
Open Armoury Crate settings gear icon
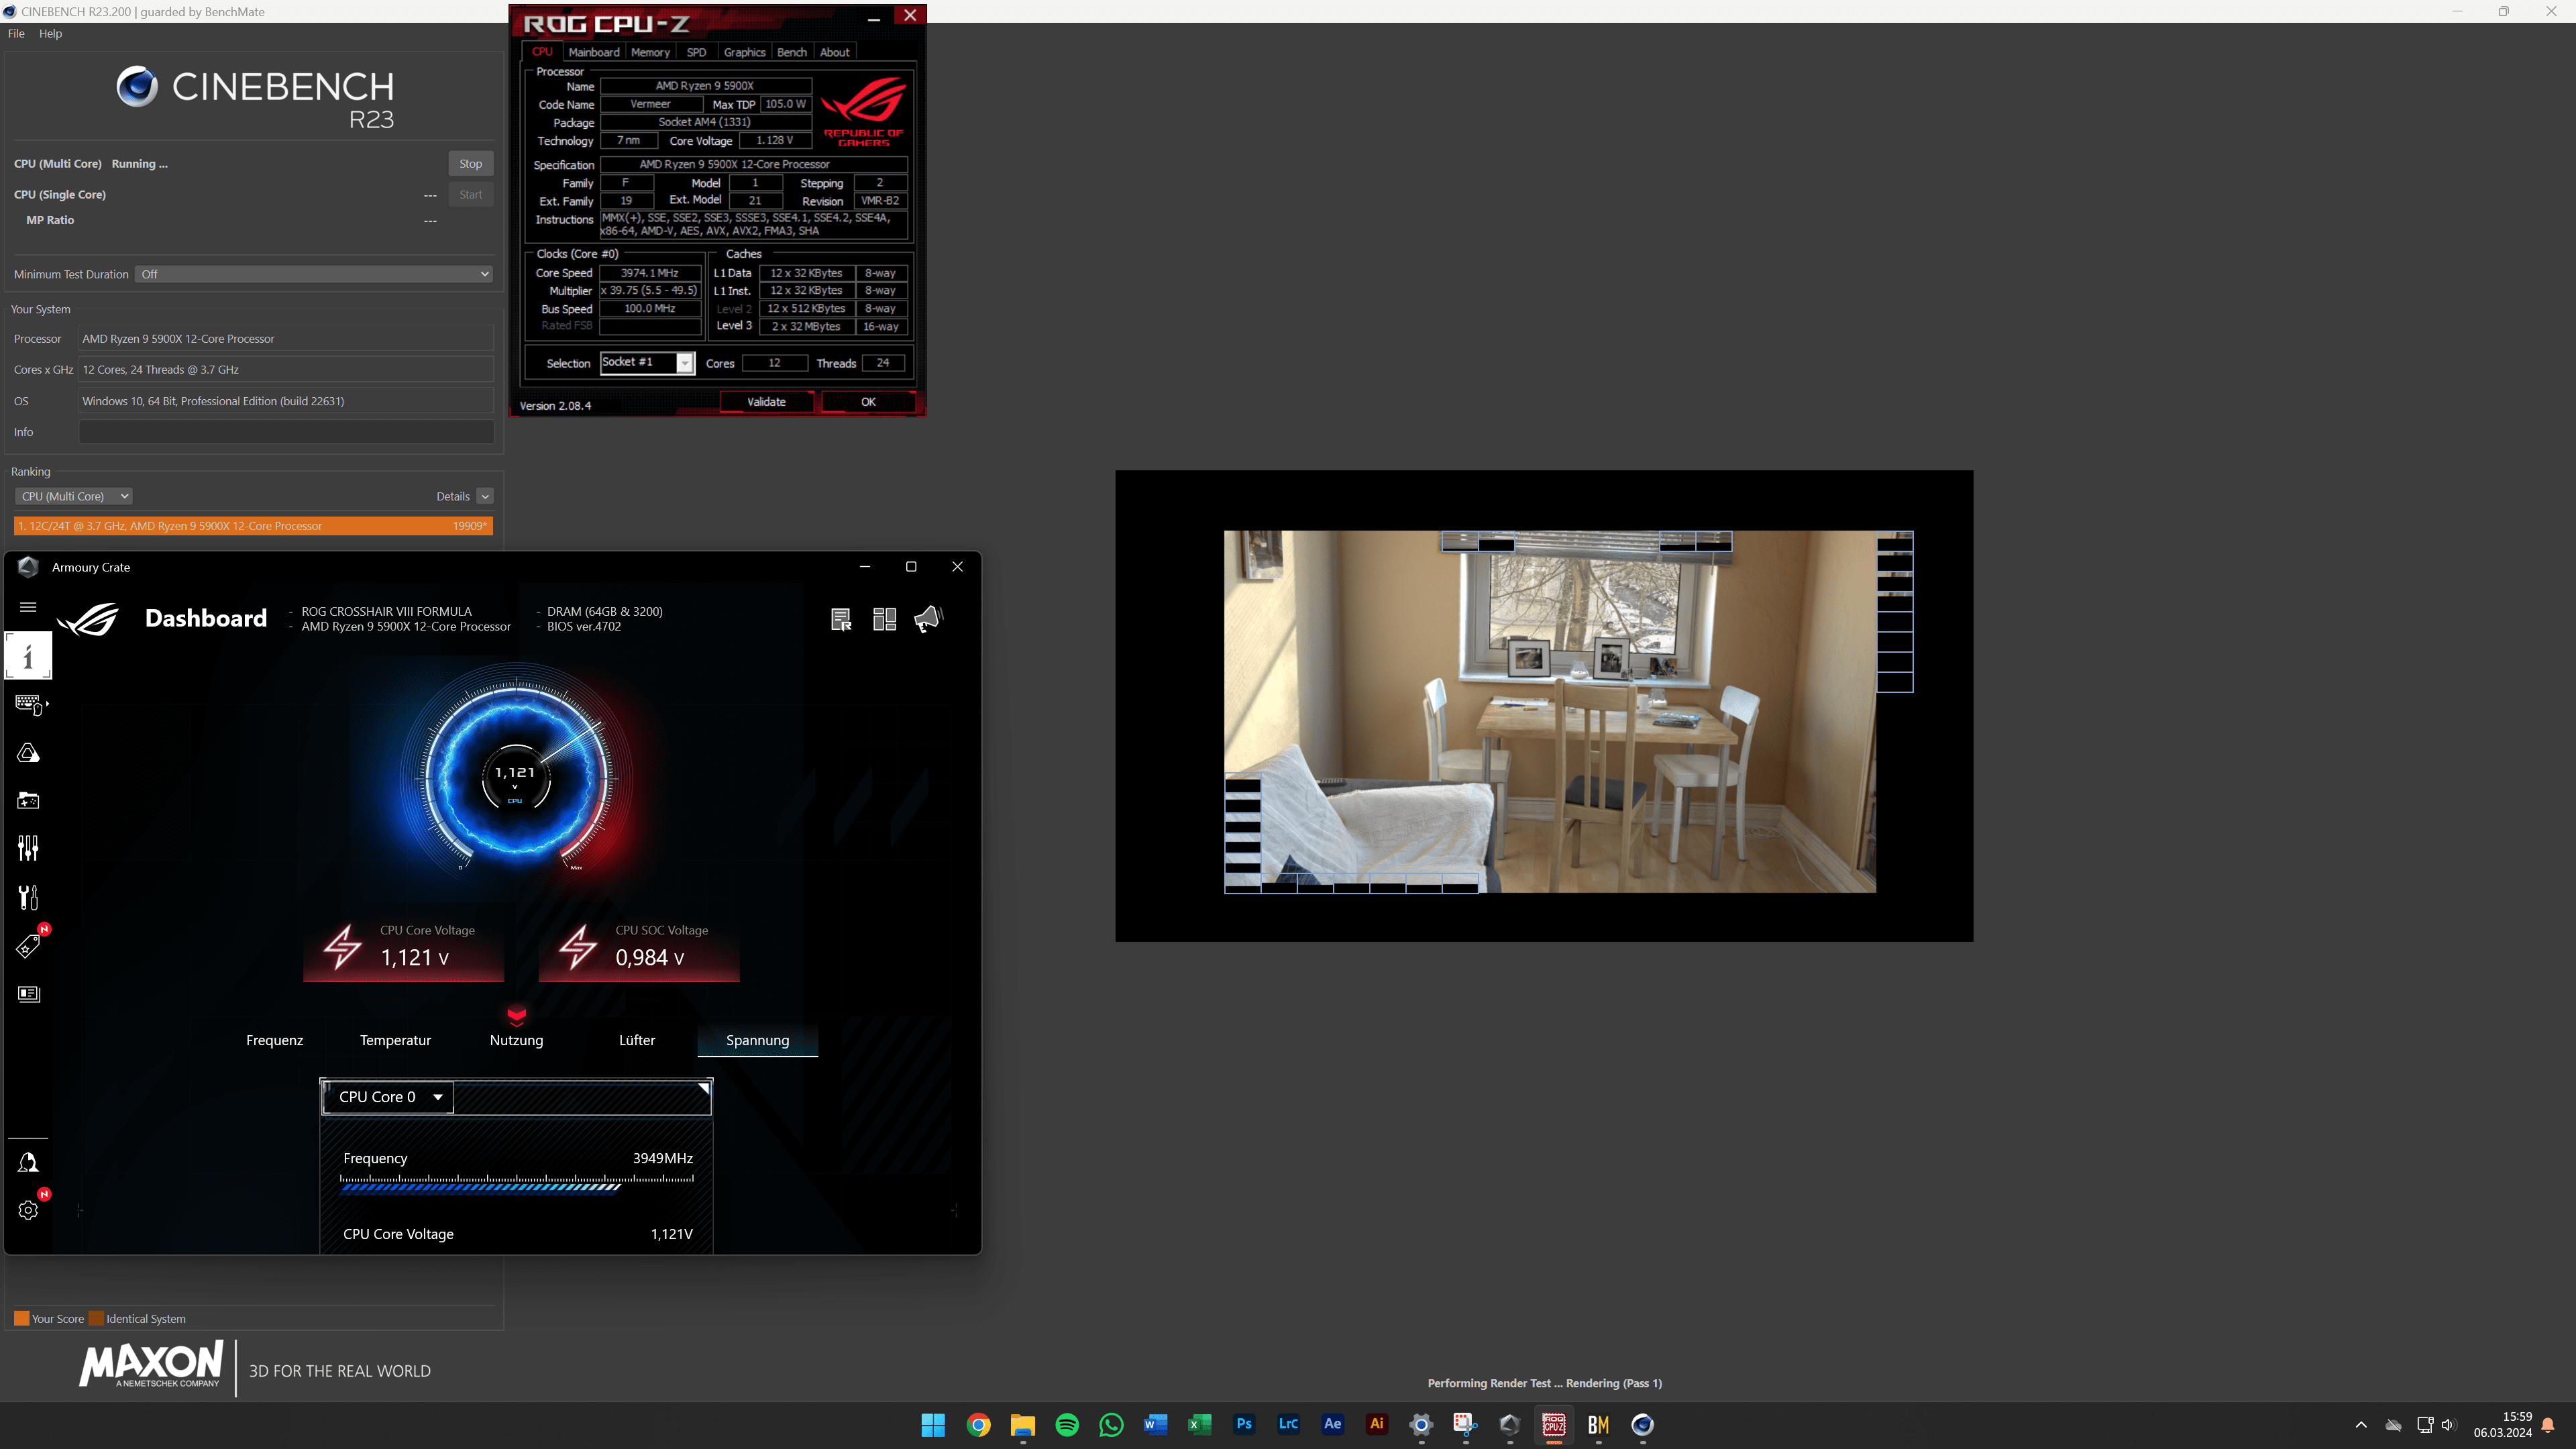click(28, 1210)
